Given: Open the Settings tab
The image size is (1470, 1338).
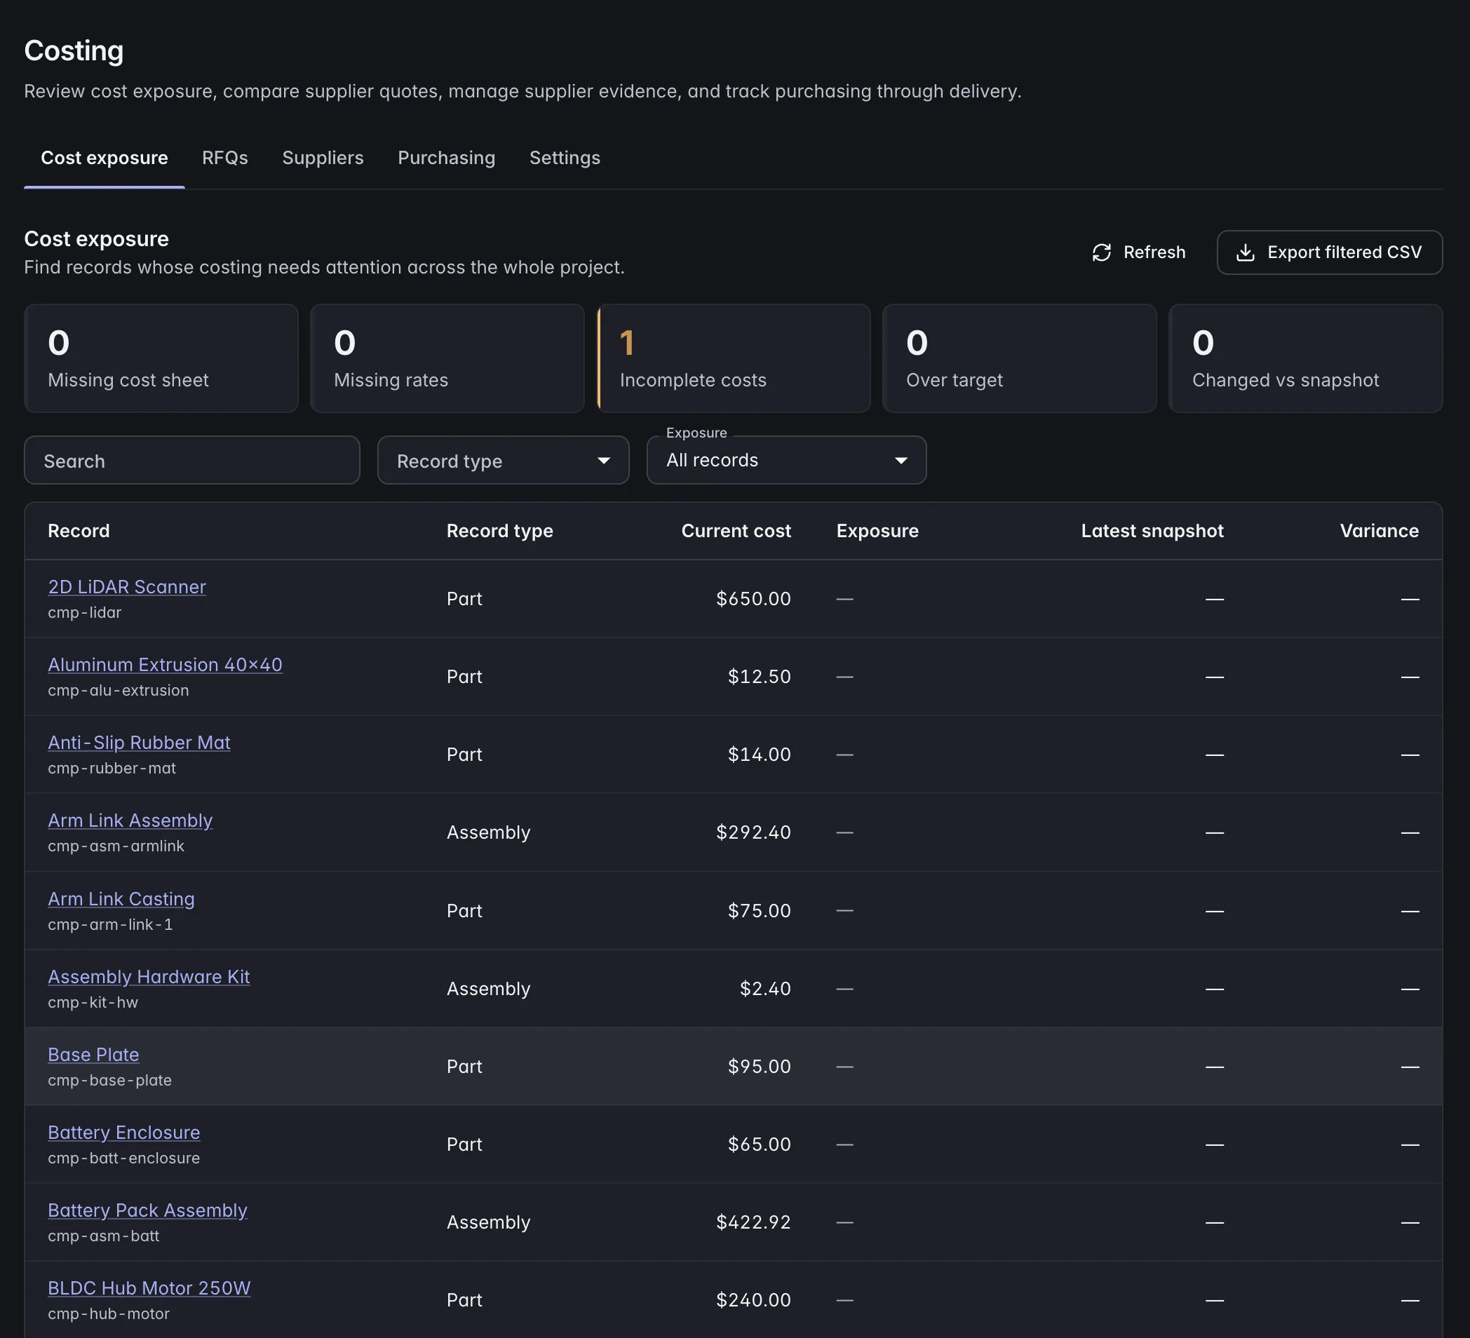Looking at the screenshot, I should pyautogui.click(x=565, y=158).
